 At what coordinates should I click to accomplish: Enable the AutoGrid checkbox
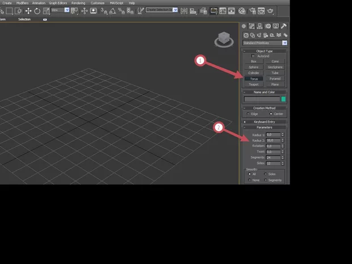click(253, 56)
